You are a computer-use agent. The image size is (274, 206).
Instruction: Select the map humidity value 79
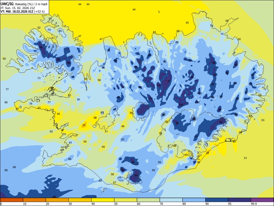point(49,30)
